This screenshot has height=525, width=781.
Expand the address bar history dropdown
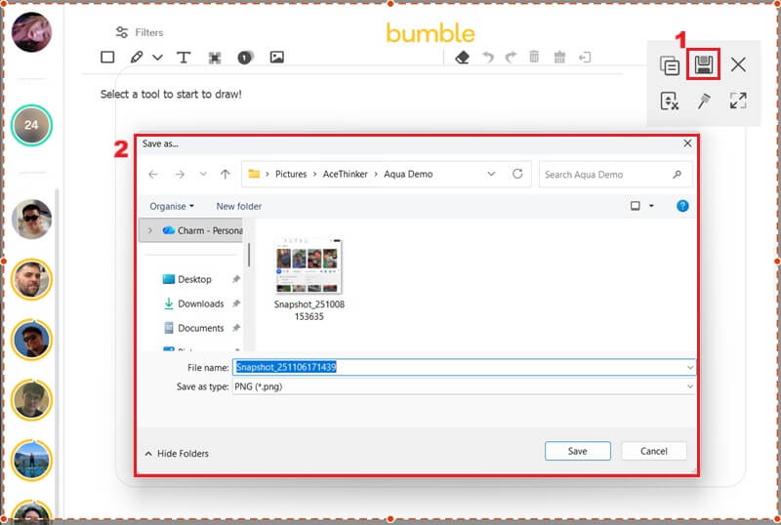[491, 174]
